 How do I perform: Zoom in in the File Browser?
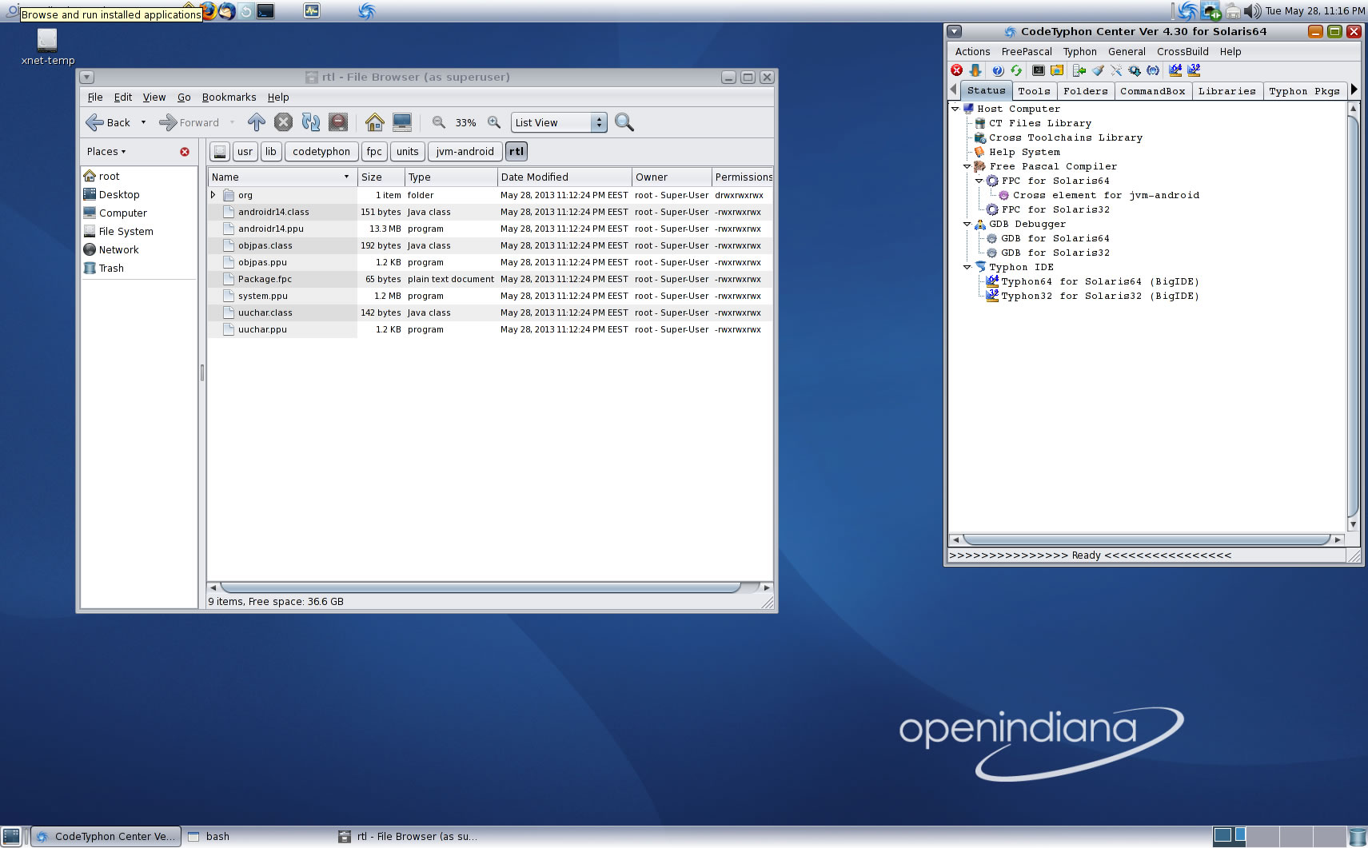point(494,122)
